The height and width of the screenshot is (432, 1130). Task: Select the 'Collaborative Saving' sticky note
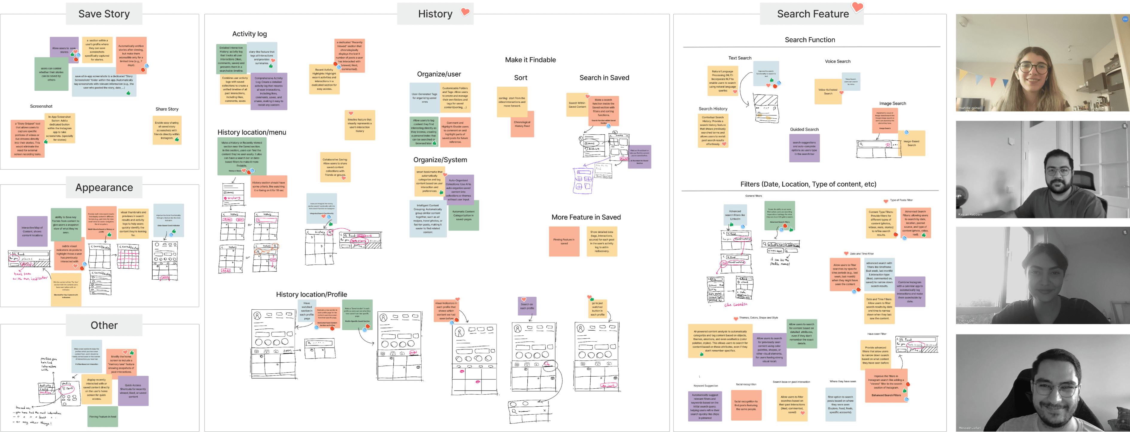pos(335,167)
